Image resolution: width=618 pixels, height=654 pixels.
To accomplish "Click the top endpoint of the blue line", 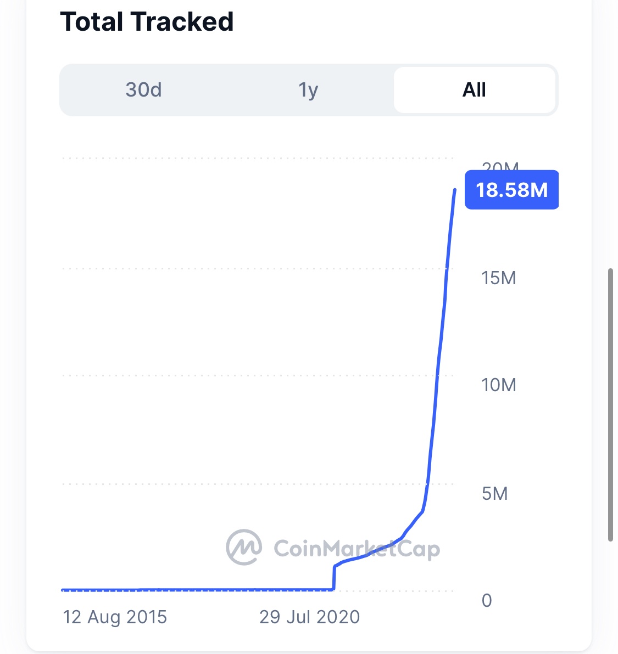I will coord(455,190).
